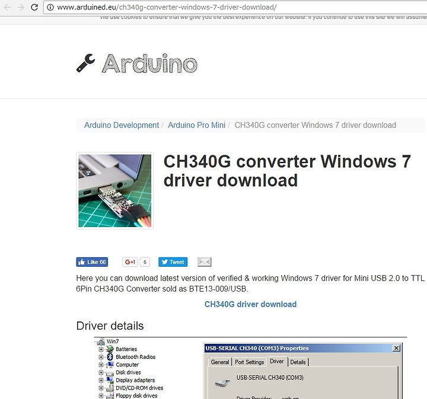This screenshot has width=427, height=399.
Task: Click the Google +1 share button
Action: [x=130, y=262]
